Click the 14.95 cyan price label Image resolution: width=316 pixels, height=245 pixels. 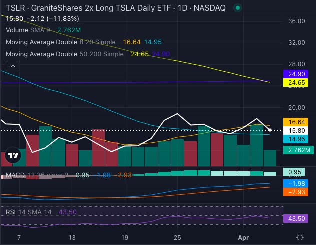(296, 139)
